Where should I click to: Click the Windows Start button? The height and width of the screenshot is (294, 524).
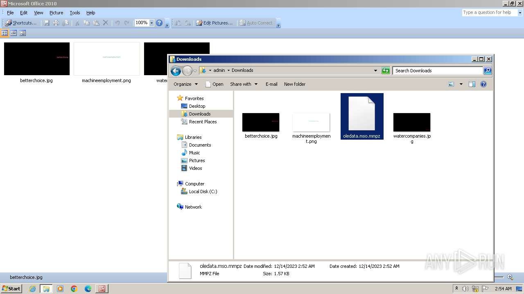11,289
